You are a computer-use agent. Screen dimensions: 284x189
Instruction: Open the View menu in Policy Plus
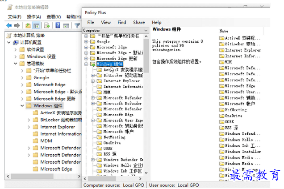click(106, 22)
